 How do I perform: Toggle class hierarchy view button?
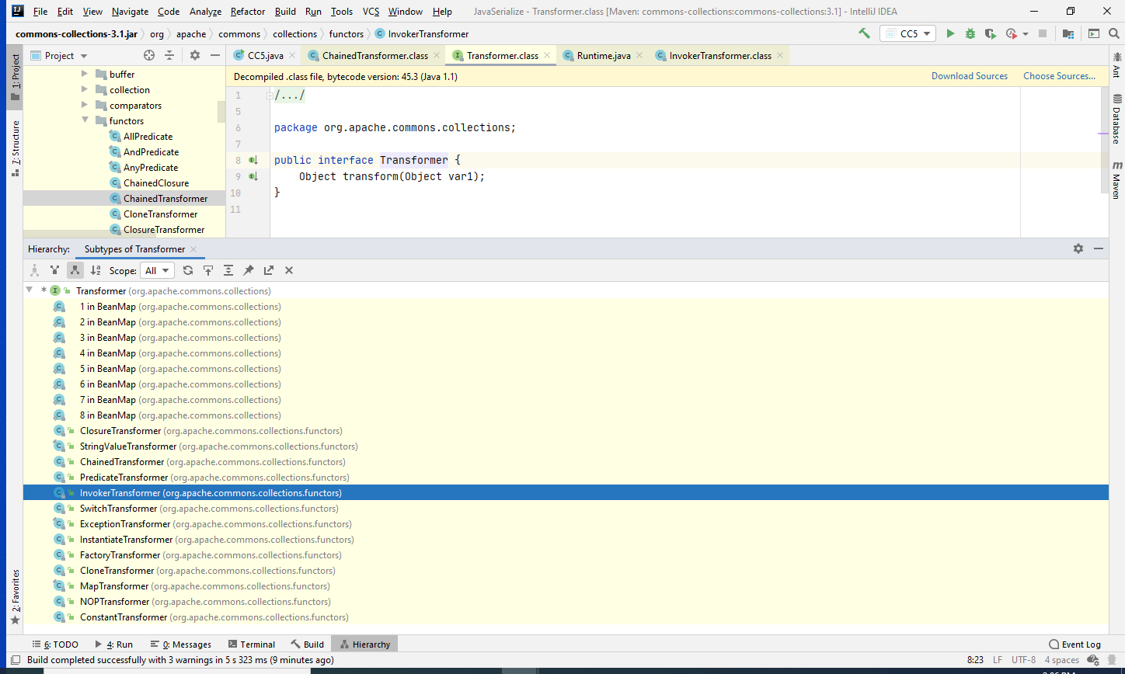(x=34, y=270)
